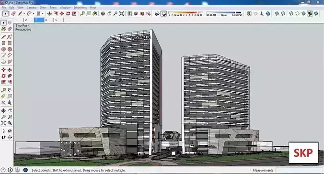Viewport: 324px width, 174px height.
Task: Select Paint Bucket in Large Tool Set
Action: click(3, 29)
